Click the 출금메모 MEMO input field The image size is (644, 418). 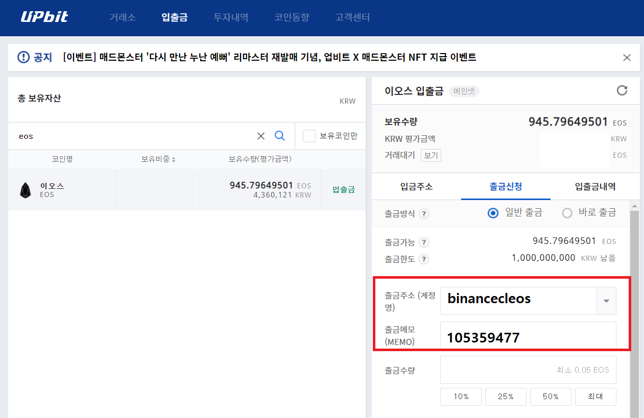pos(528,335)
